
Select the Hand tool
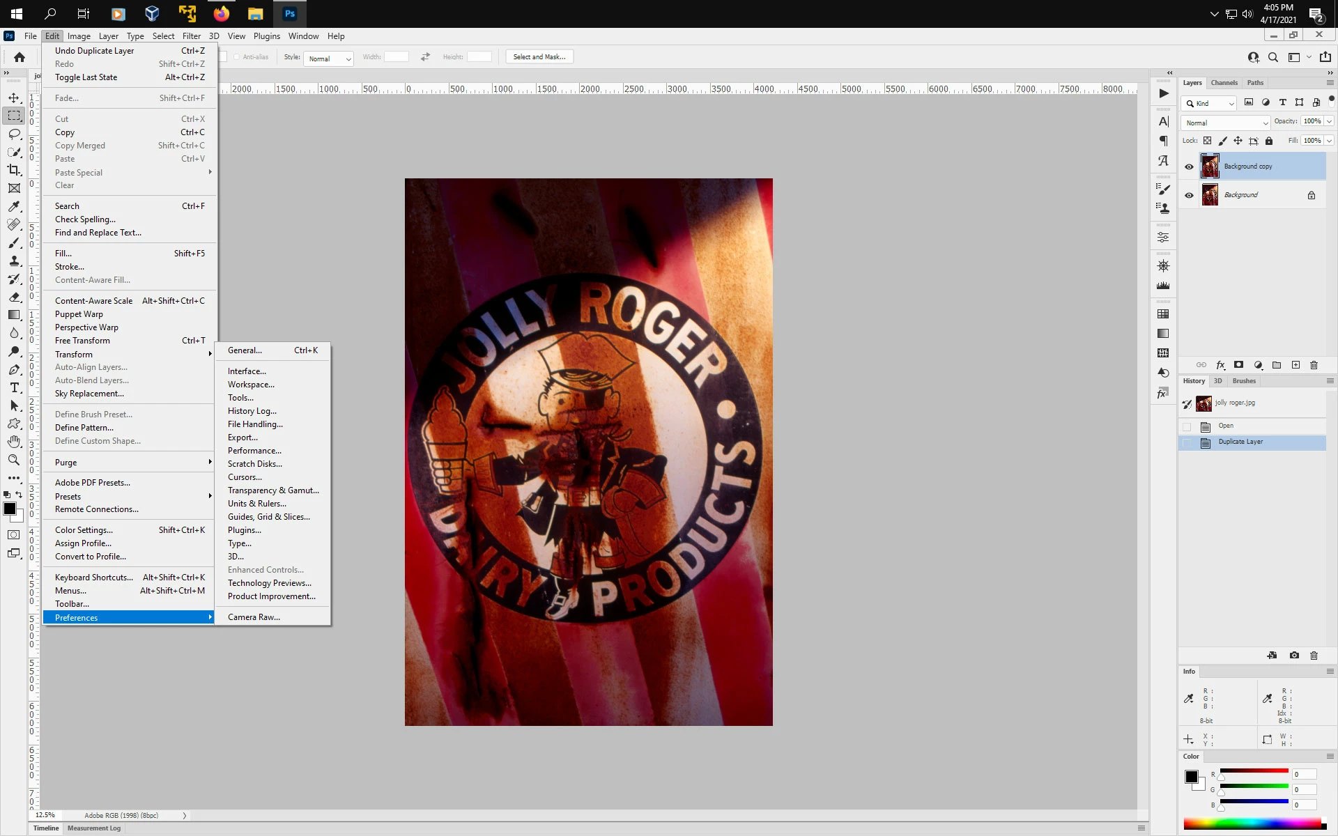tap(14, 442)
